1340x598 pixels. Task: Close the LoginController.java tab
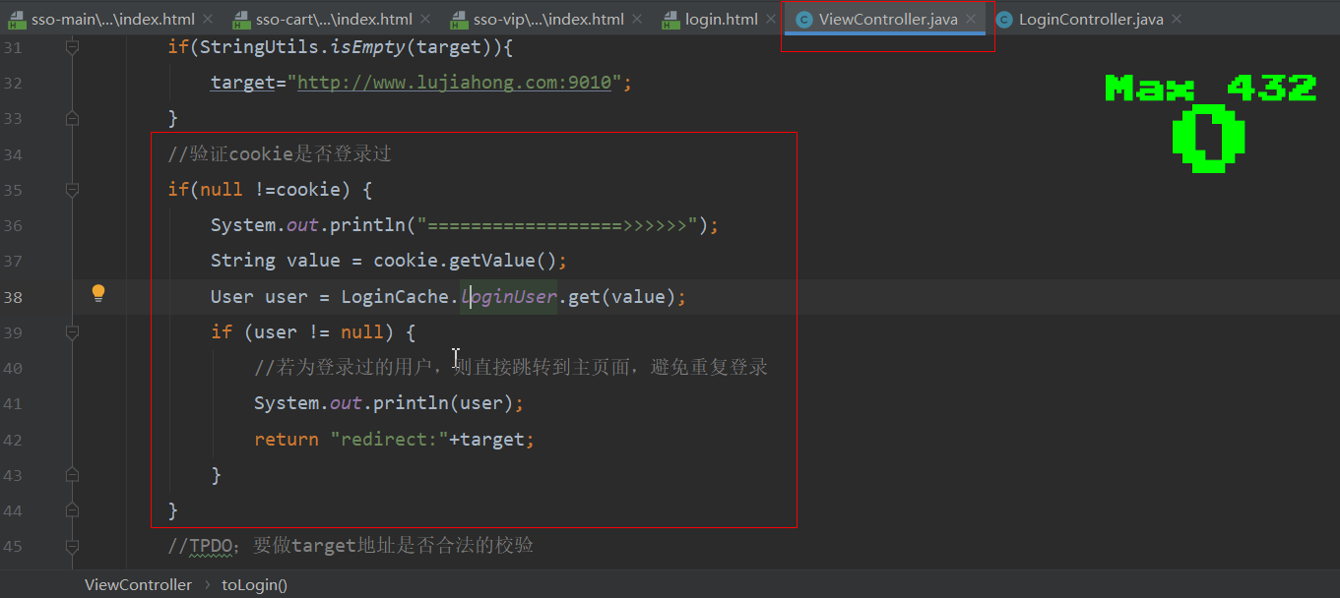(x=1177, y=20)
